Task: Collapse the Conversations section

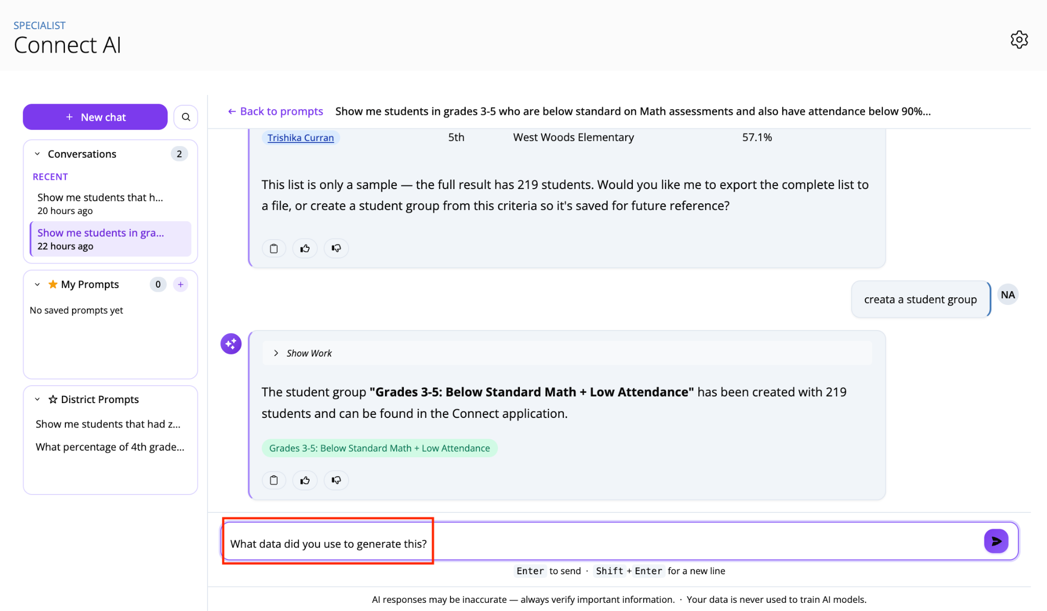Action: coord(37,154)
